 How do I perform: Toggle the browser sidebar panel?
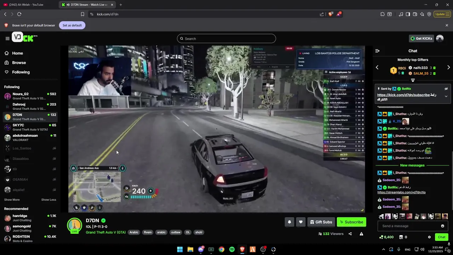point(408,14)
